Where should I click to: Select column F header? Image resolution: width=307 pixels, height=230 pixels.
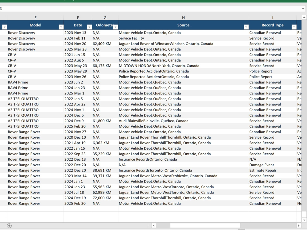78,17
